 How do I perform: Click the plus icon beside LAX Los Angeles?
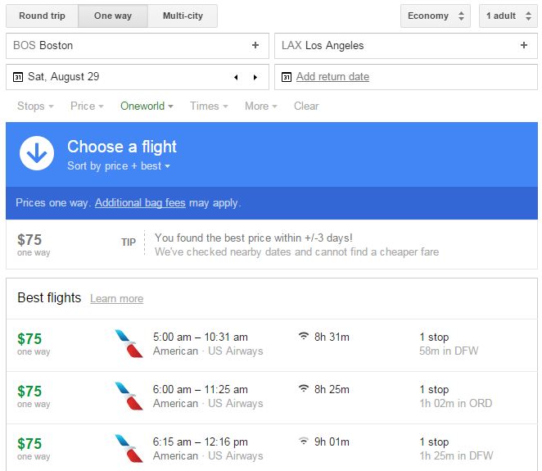pos(524,46)
